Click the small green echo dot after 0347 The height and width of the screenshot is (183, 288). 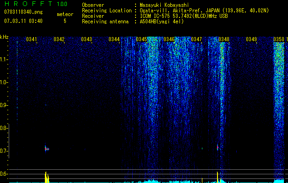(x=202, y=148)
